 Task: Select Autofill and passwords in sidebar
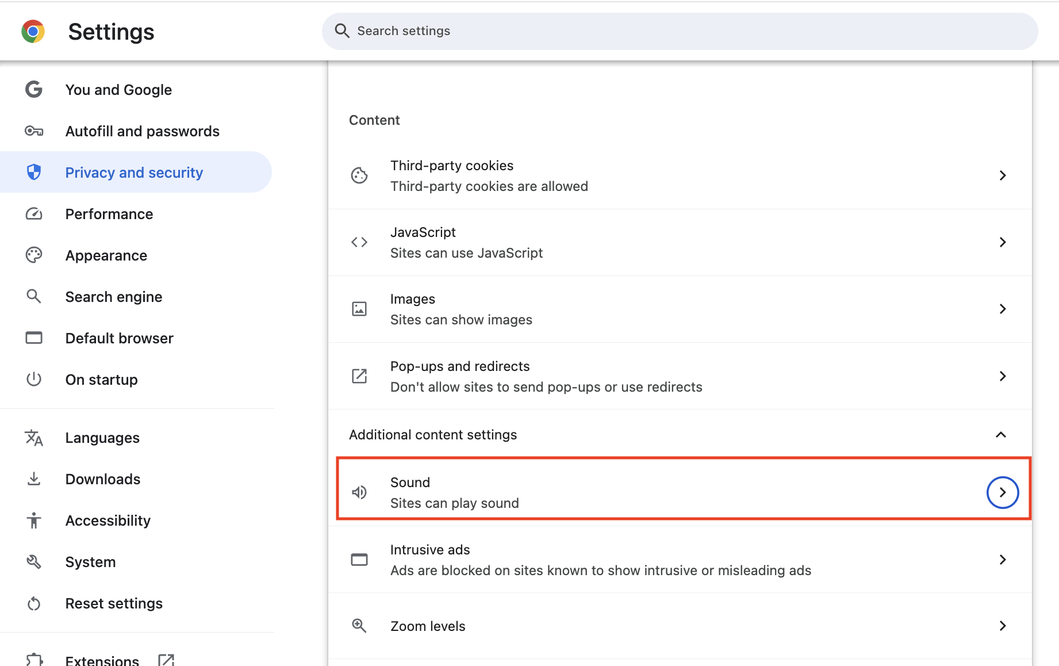click(x=142, y=131)
